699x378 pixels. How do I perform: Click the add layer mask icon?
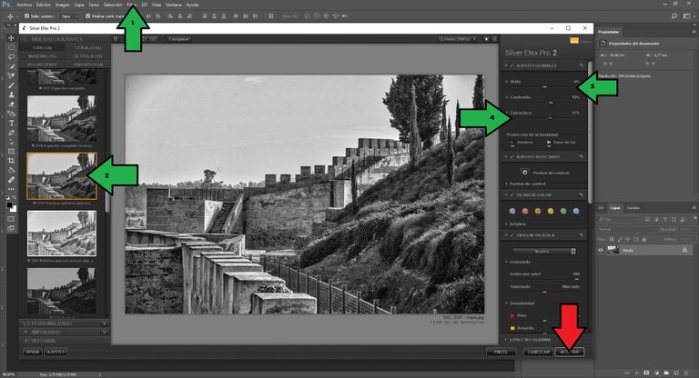tap(646, 373)
